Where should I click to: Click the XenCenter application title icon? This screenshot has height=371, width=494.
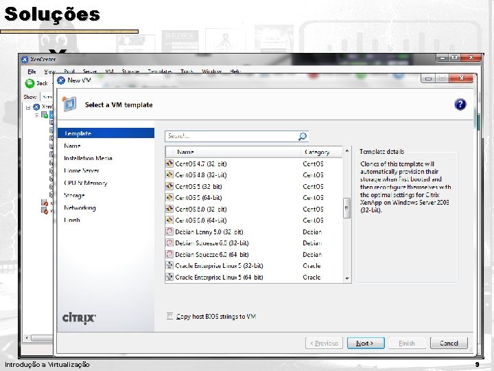[25, 59]
